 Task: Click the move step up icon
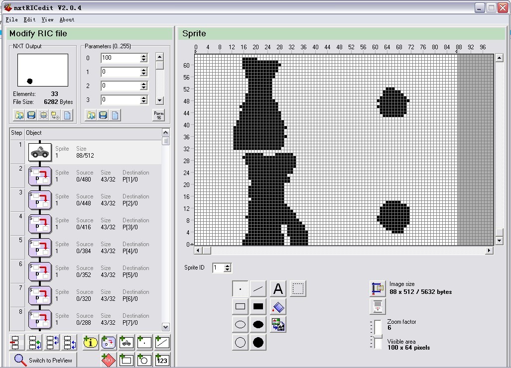pyautogui.click(x=52, y=342)
